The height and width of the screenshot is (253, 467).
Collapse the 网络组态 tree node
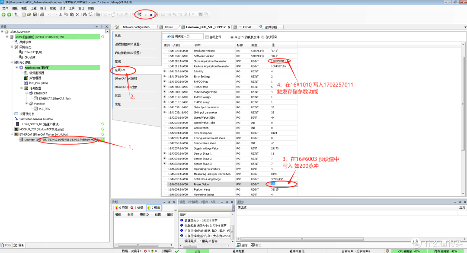pos(12,47)
